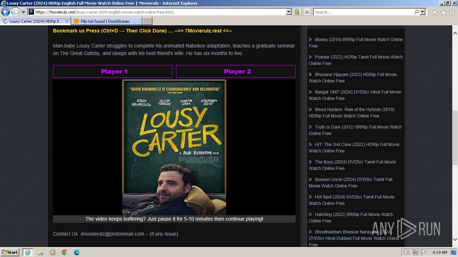Viewport: 458px width, 257px height.
Task: Click the browser Forward arrow button
Action: click(15, 12)
